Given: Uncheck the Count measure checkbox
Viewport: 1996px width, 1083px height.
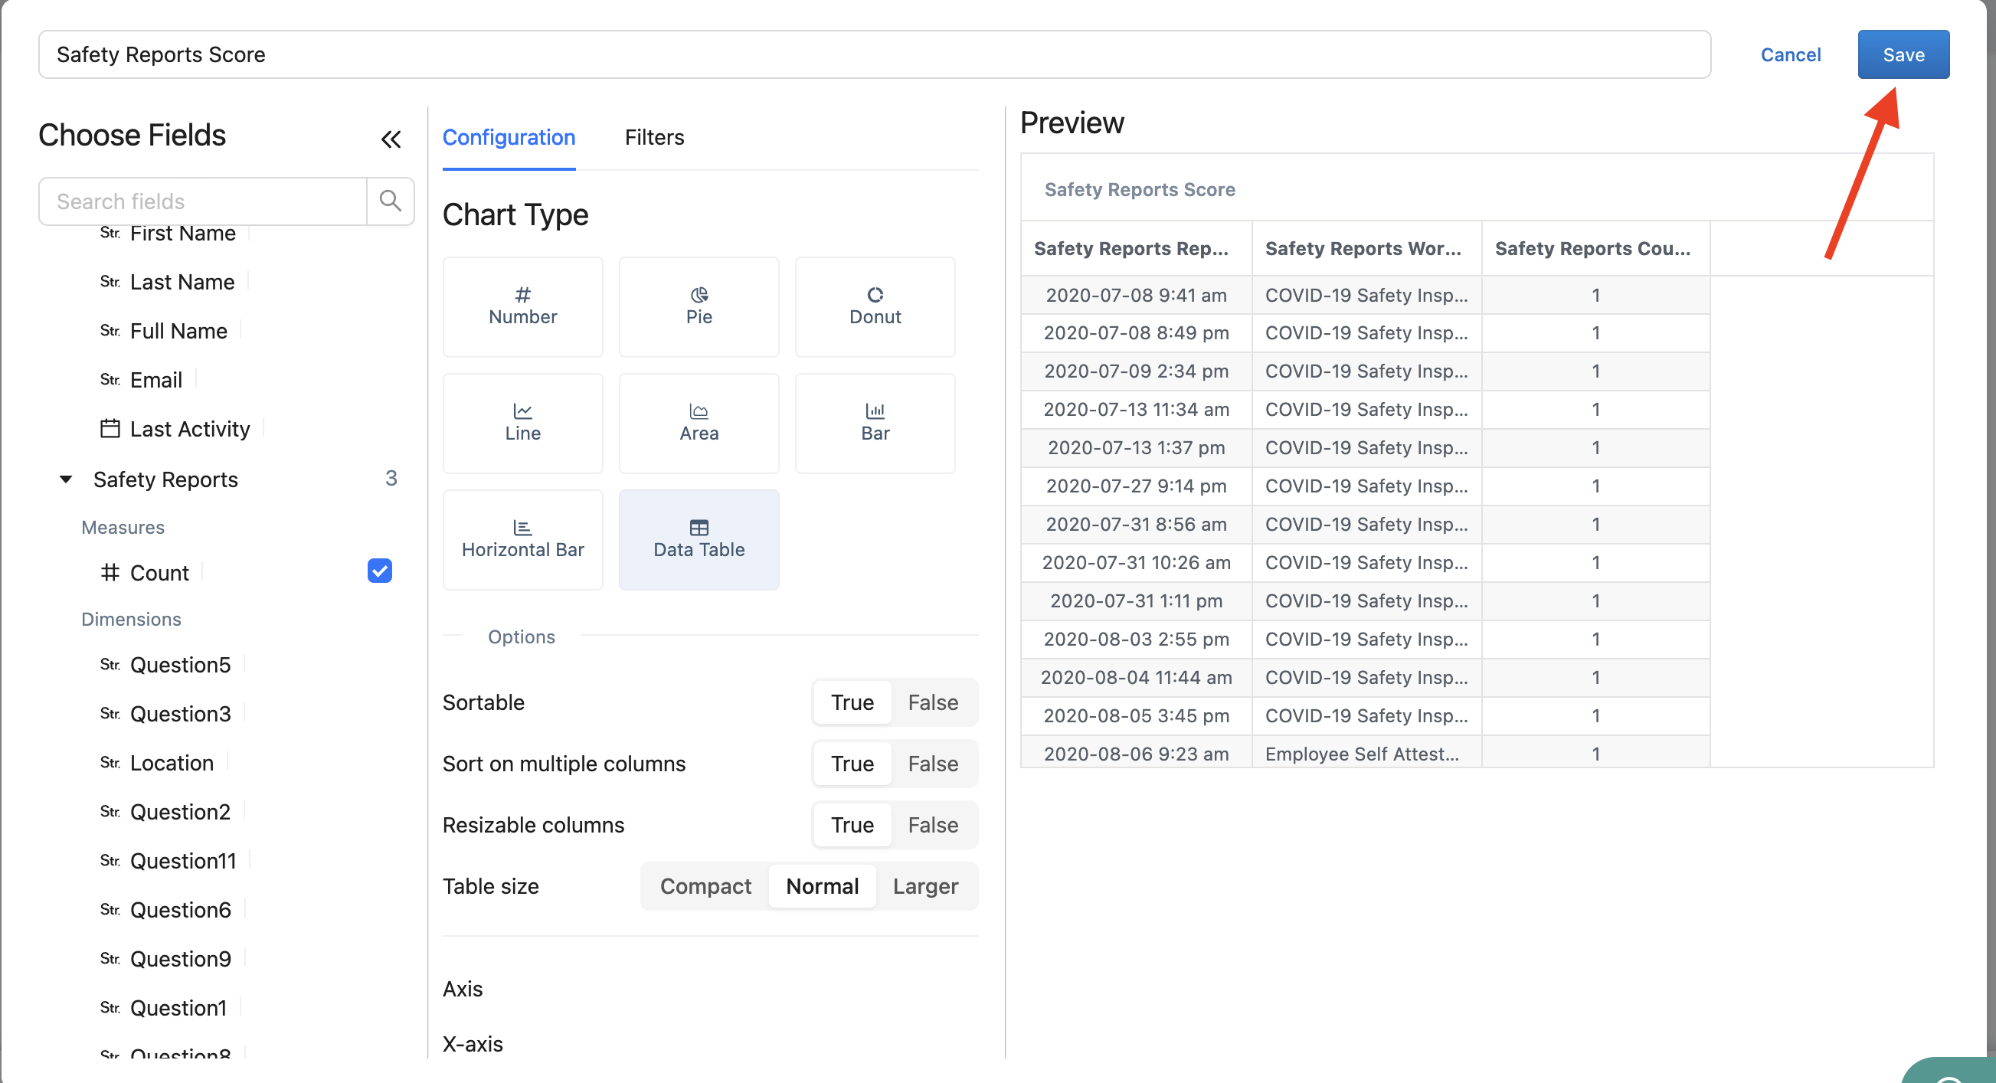Looking at the screenshot, I should [x=380, y=571].
